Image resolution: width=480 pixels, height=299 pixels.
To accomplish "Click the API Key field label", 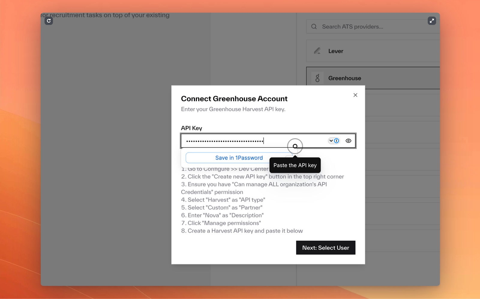I will pos(191,128).
